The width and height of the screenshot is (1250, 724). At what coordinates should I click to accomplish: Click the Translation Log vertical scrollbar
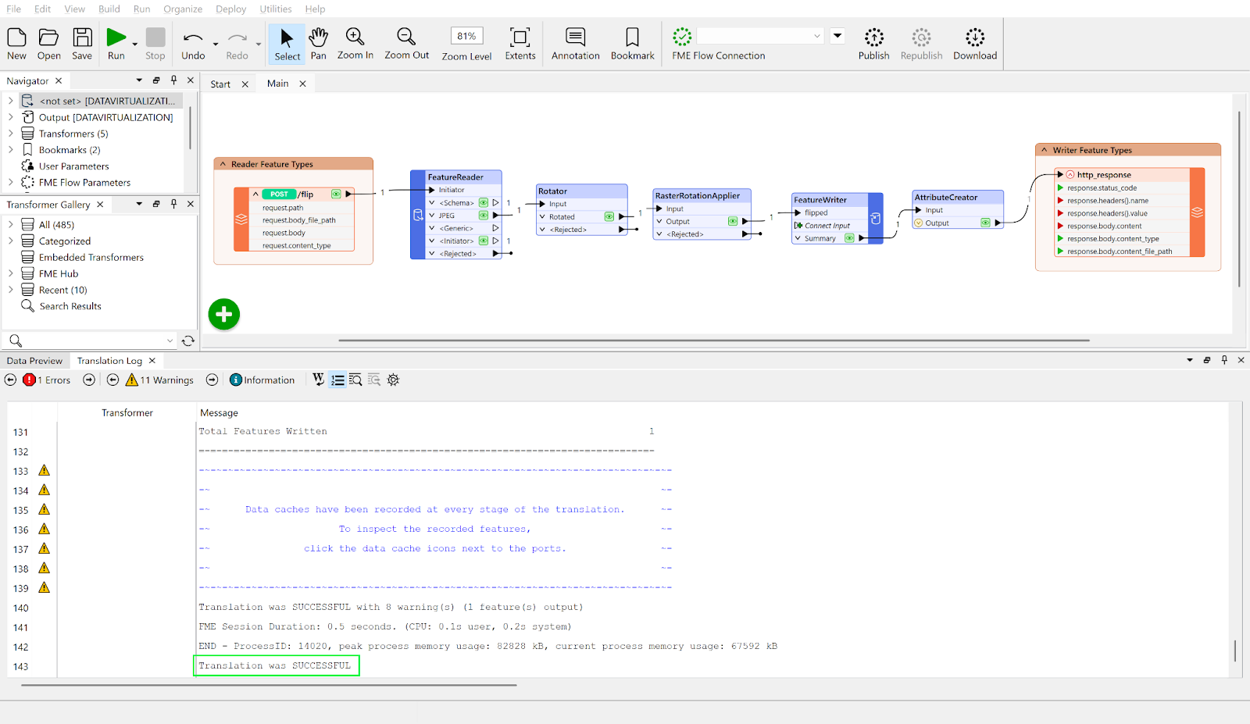point(1235,651)
